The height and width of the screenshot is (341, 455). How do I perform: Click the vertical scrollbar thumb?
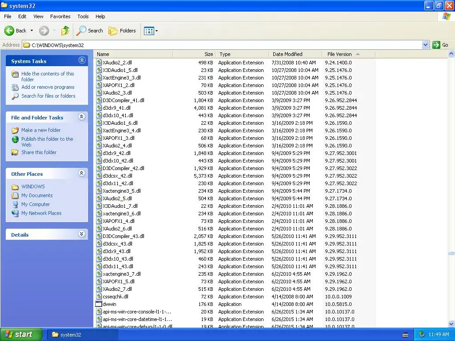click(451, 253)
